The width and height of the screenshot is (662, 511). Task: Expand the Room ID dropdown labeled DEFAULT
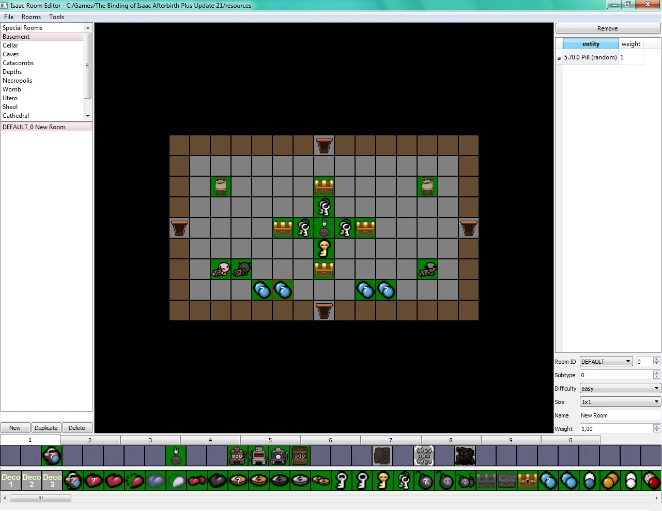coord(605,361)
